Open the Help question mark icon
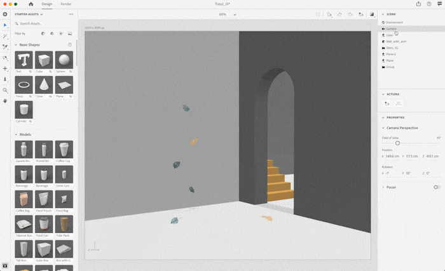This screenshot has height=271, width=445. click(429, 4)
